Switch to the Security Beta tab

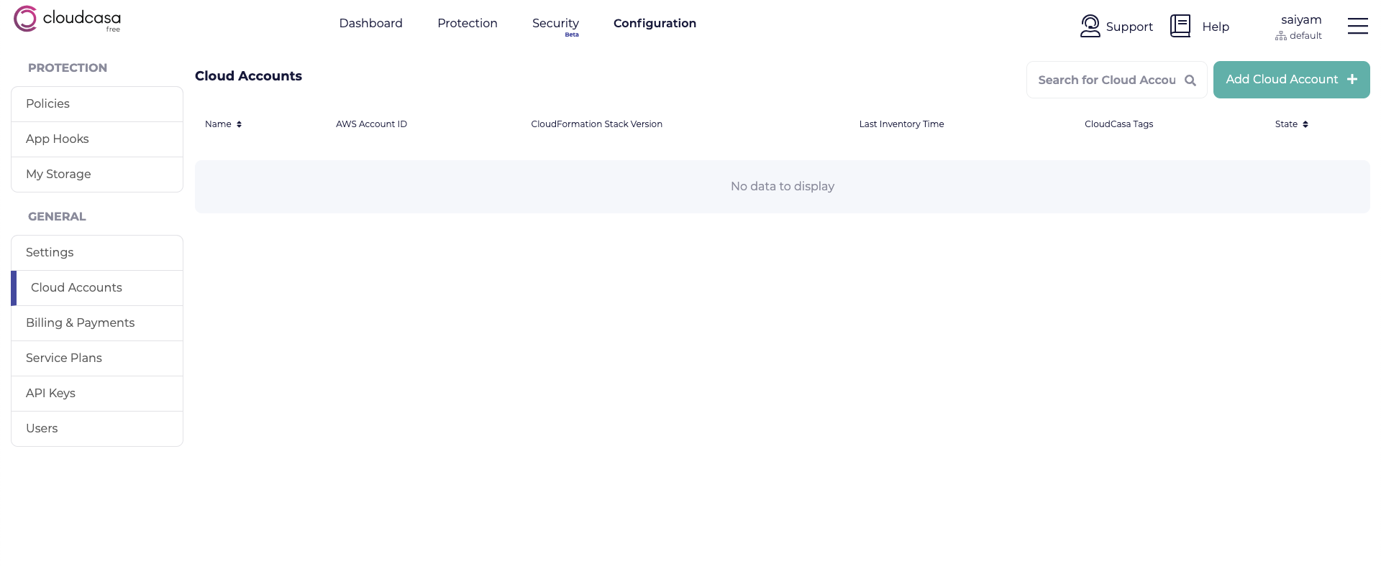[x=555, y=26]
